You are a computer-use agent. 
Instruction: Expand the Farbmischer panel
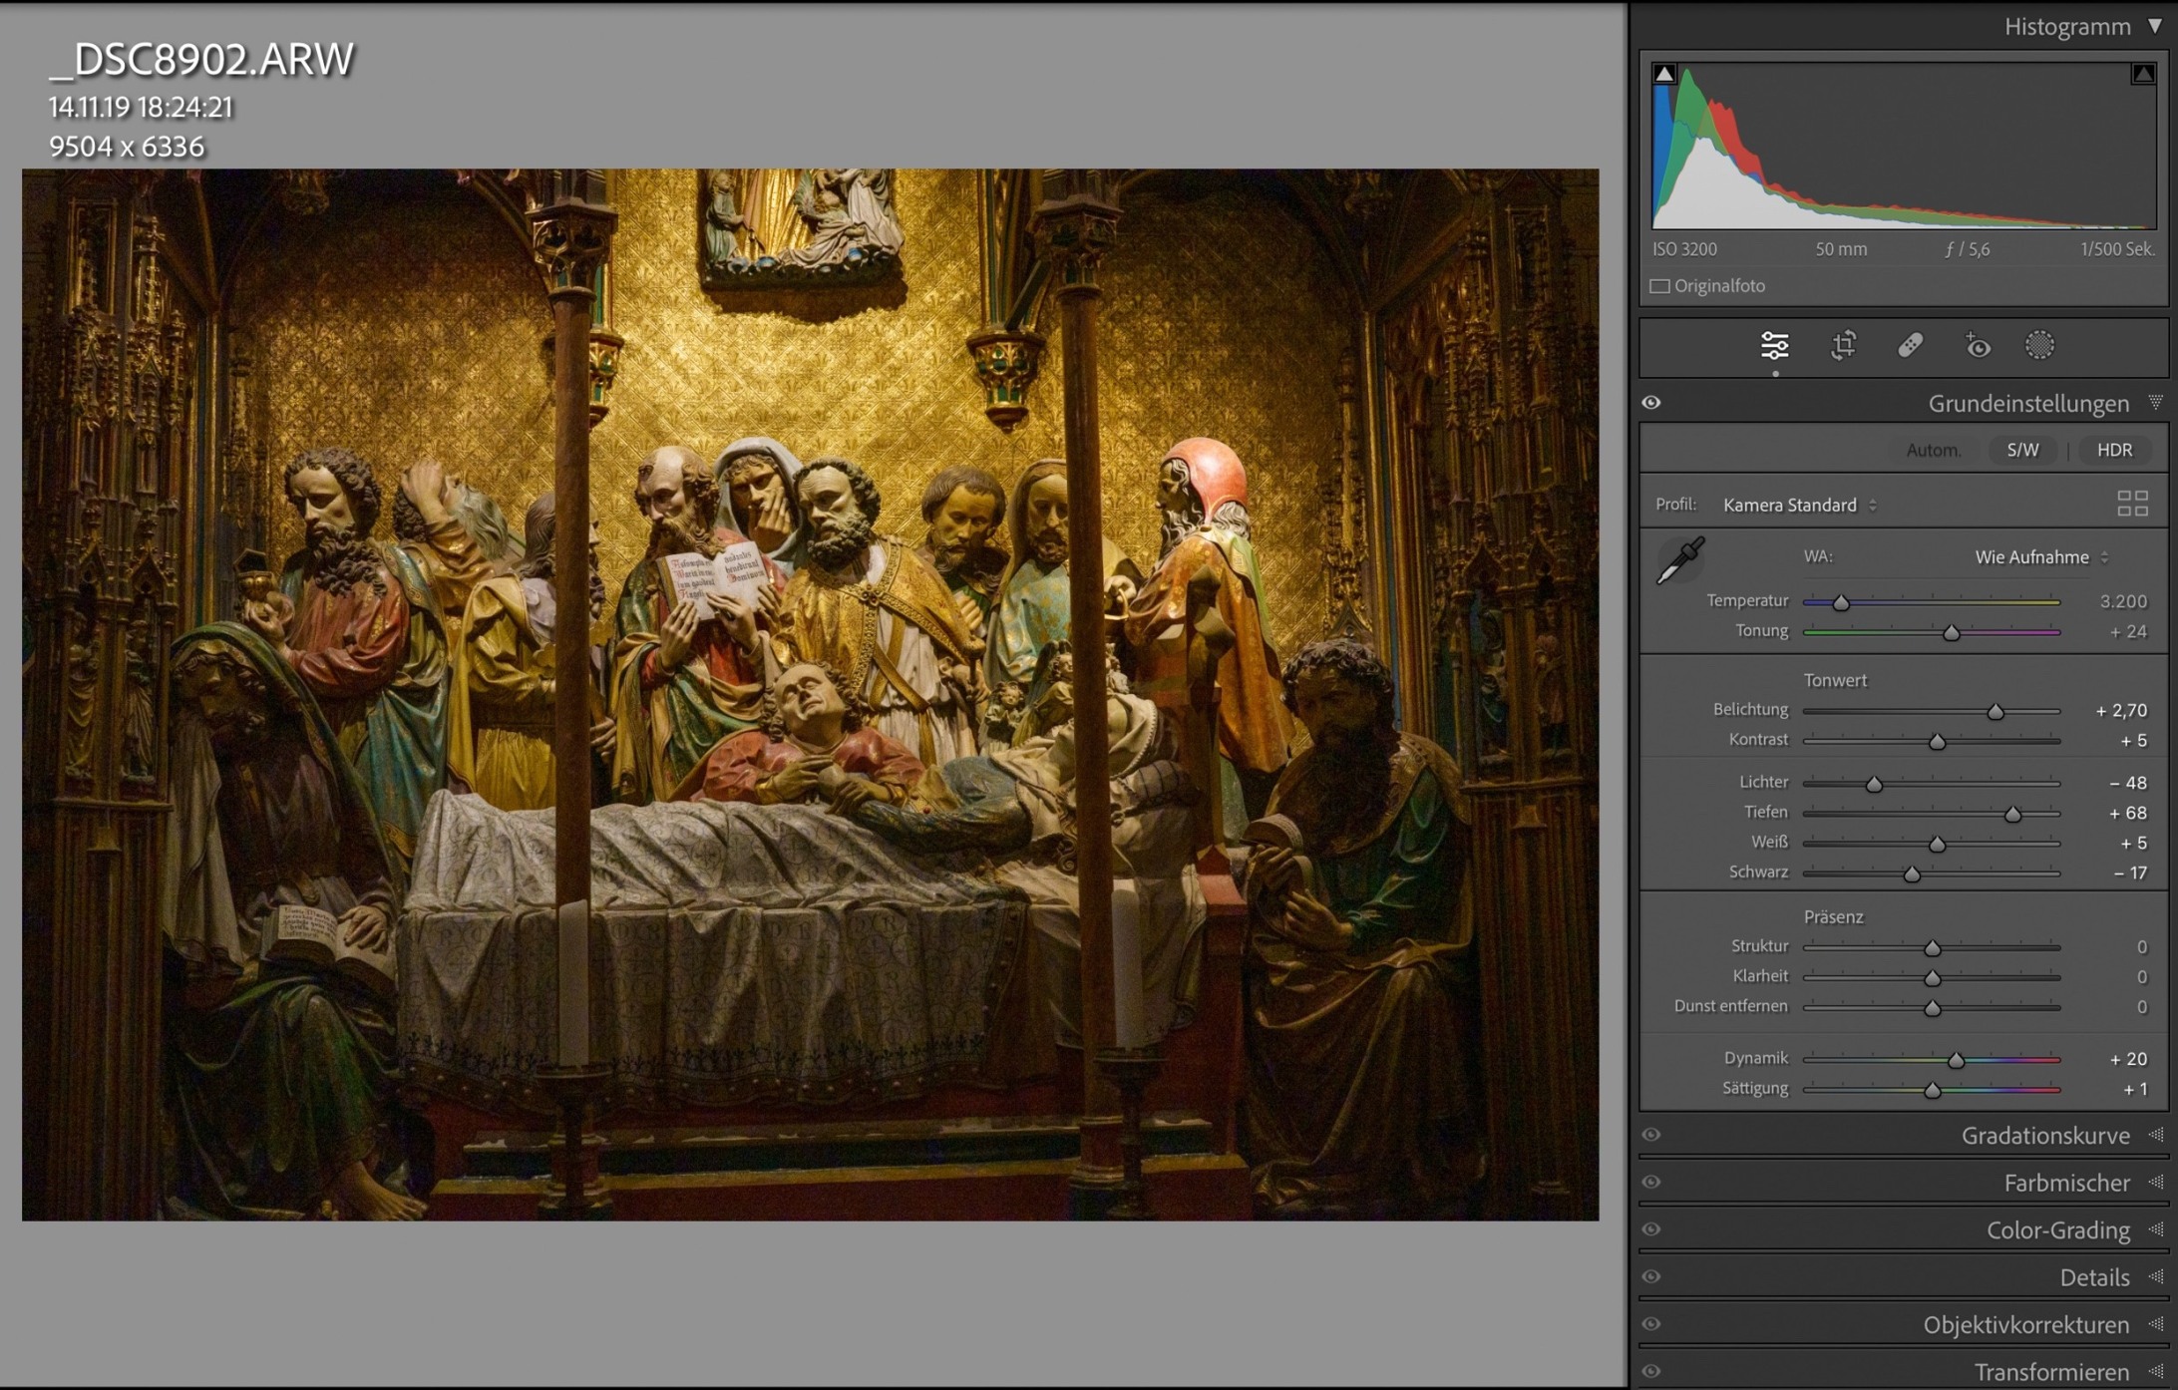(x=2066, y=1183)
